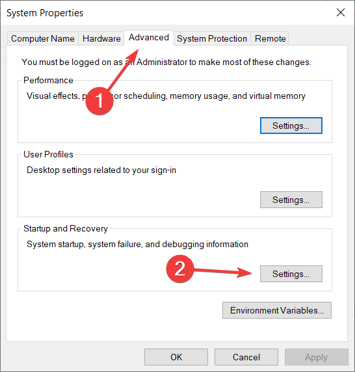The height and width of the screenshot is (372, 355).
Task: Switch to the Computer Name tab
Action: tap(43, 38)
